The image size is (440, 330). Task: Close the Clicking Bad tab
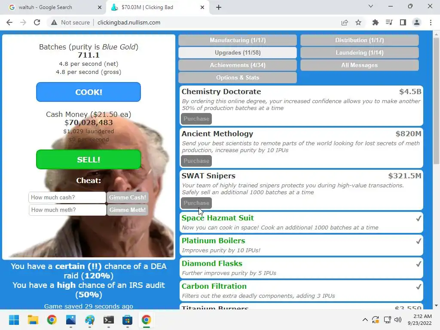pyautogui.click(x=202, y=7)
